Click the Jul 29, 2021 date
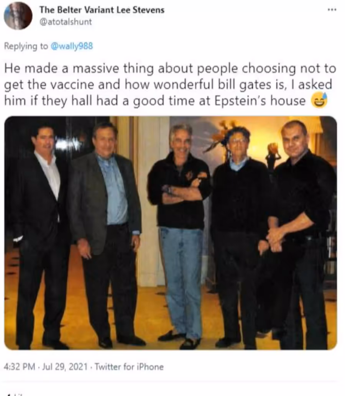 (65, 366)
